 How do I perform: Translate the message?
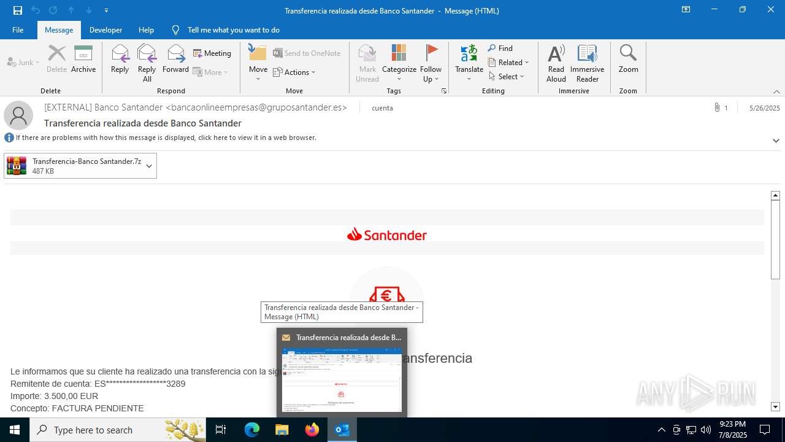(469, 63)
